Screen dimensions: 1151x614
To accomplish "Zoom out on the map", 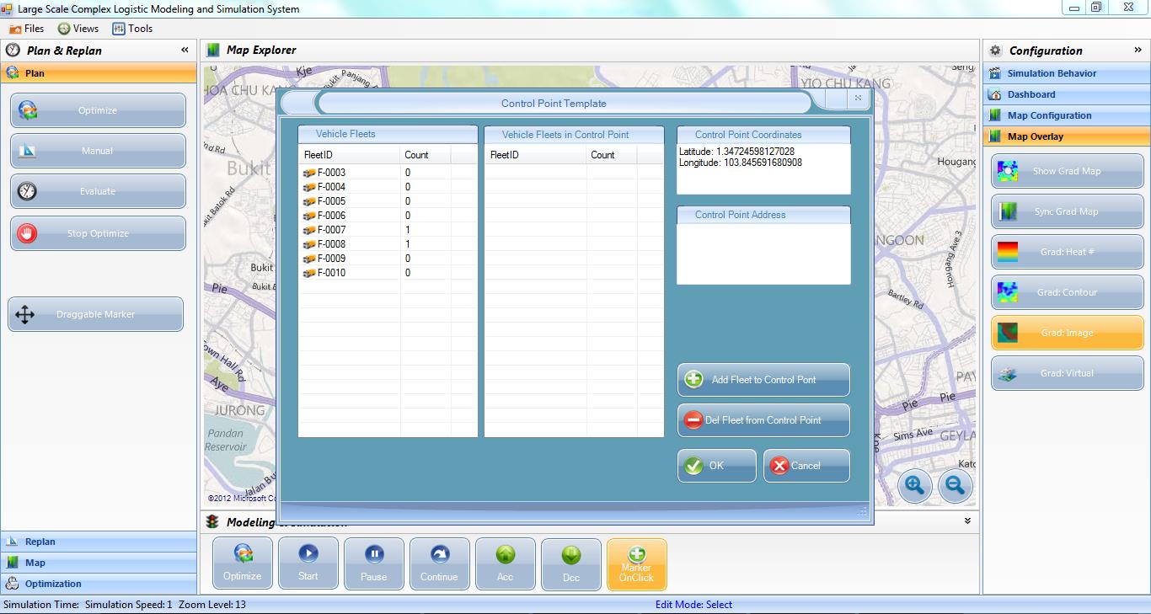I will (x=955, y=485).
